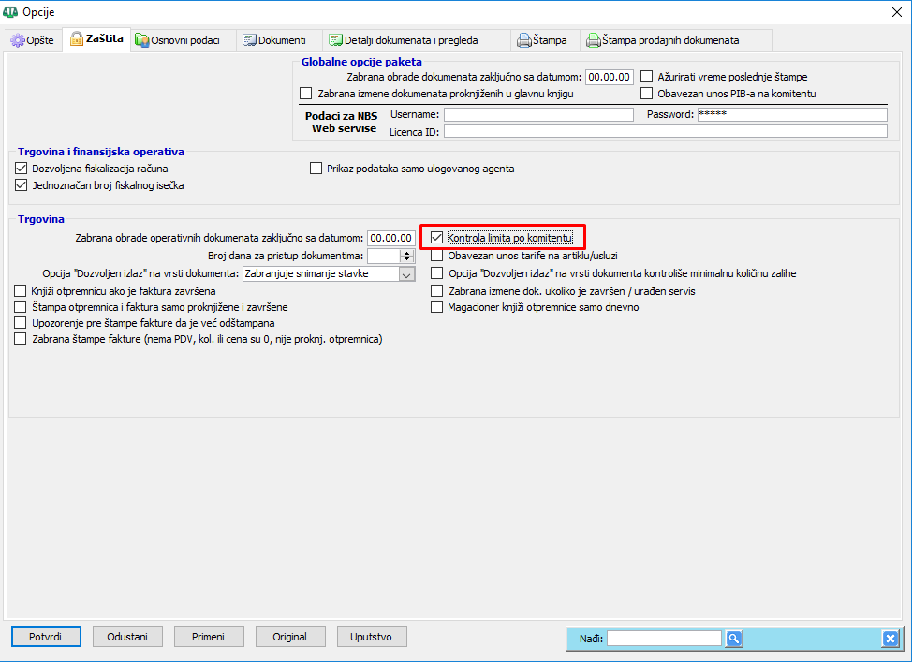Close the search bar with the blue X
Screen dimensions: 912x662
tap(890, 639)
